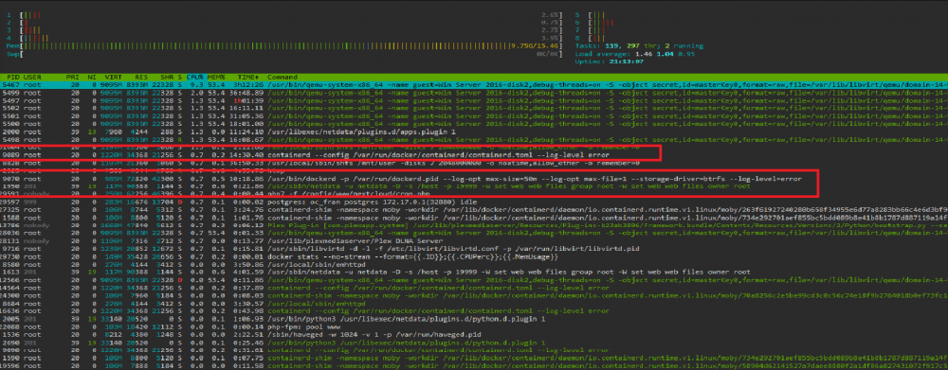Sort by the USER column header
This screenshot has height=370, width=948.
tap(31, 78)
